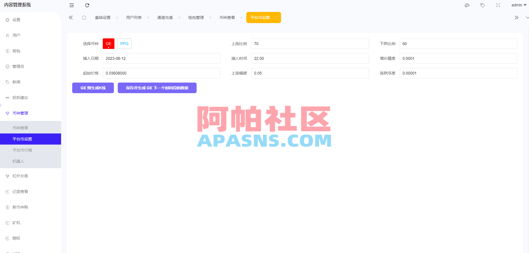Select the GE currency option
This screenshot has height=253, width=529.
point(108,43)
